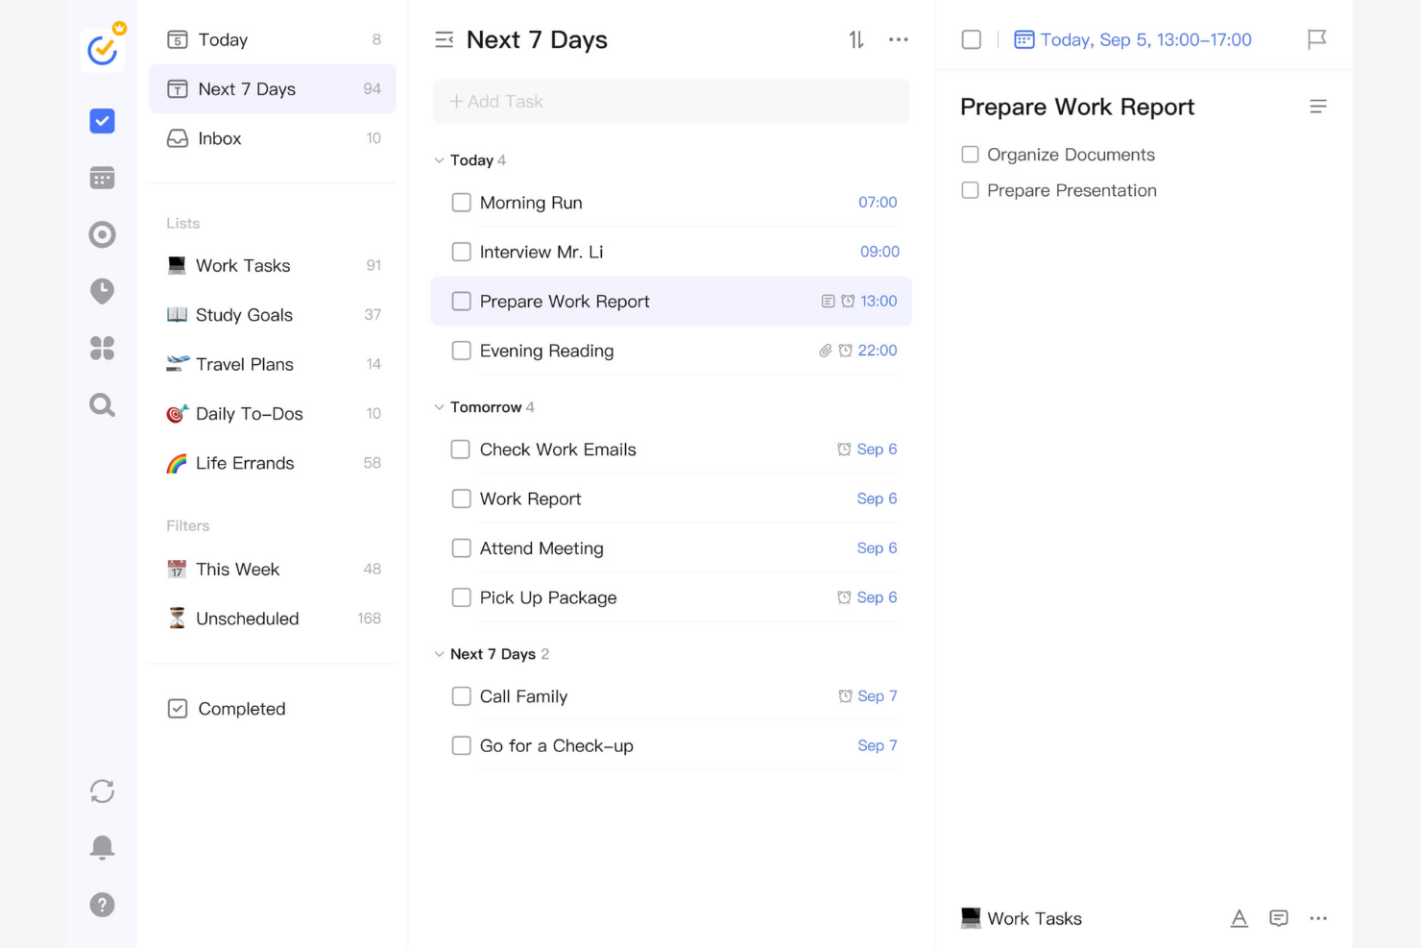Switch to the Inbox list
This screenshot has width=1421, height=948.
pos(219,137)
